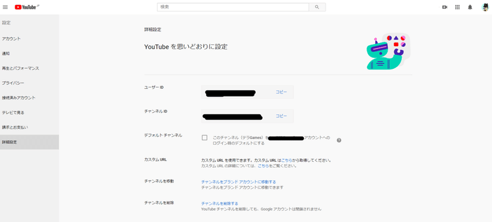This screenshot has height=222, width=492.
Task: Click the ユーザー ID label
Action: pyautogui.click(x=154, y=87)
